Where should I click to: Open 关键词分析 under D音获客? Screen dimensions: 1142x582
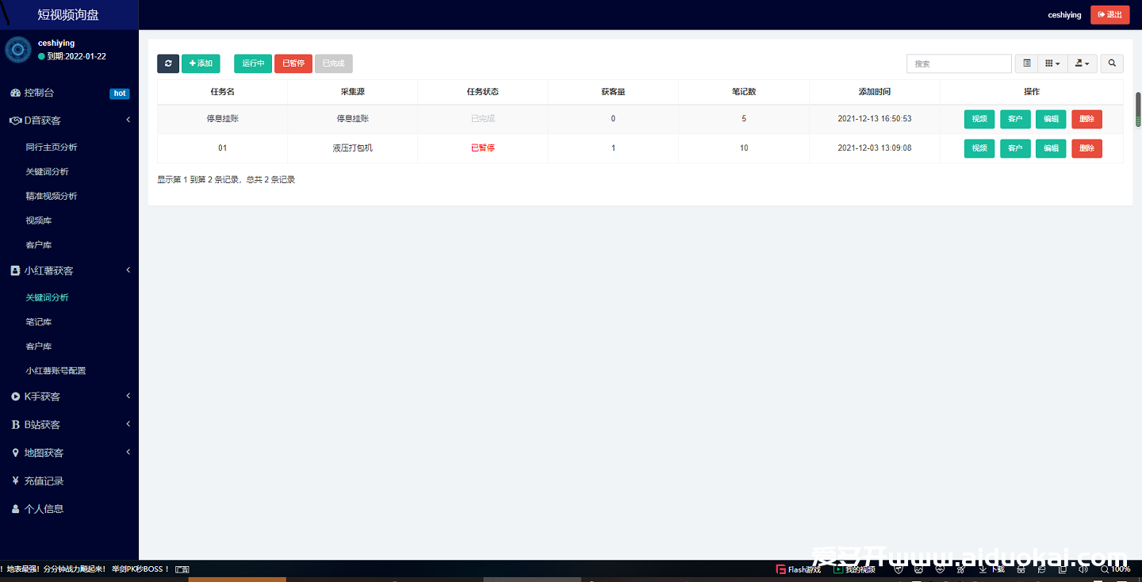point(47,172)
